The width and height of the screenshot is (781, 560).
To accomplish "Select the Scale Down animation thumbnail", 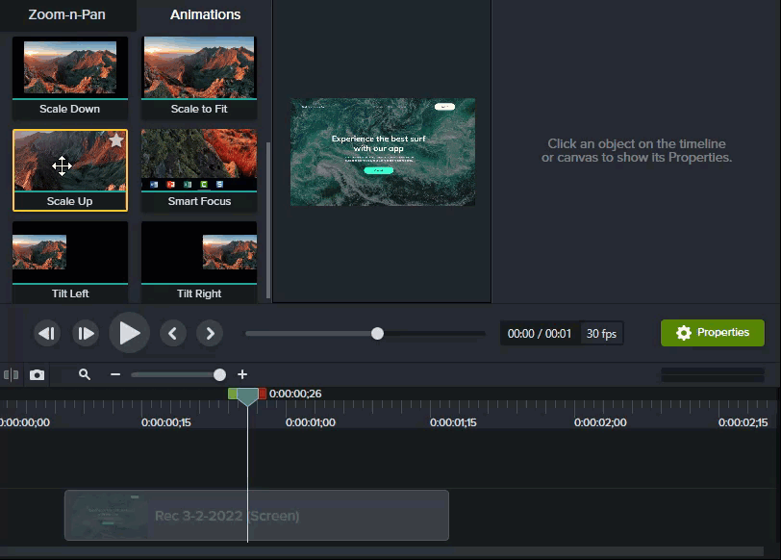I will pos(70,78).
